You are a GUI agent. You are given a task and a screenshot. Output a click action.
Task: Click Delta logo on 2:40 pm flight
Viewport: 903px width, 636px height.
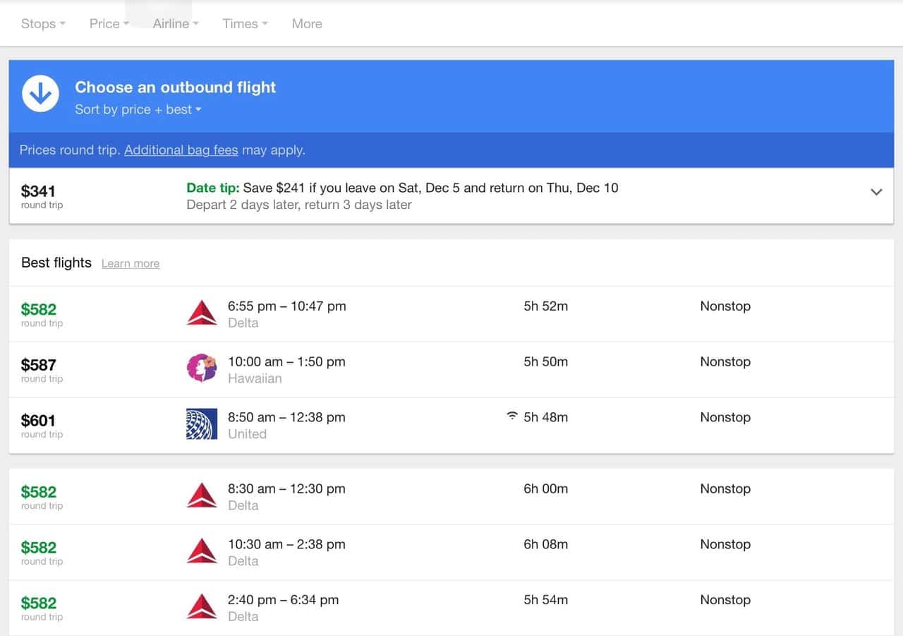[x=202, y=607]
